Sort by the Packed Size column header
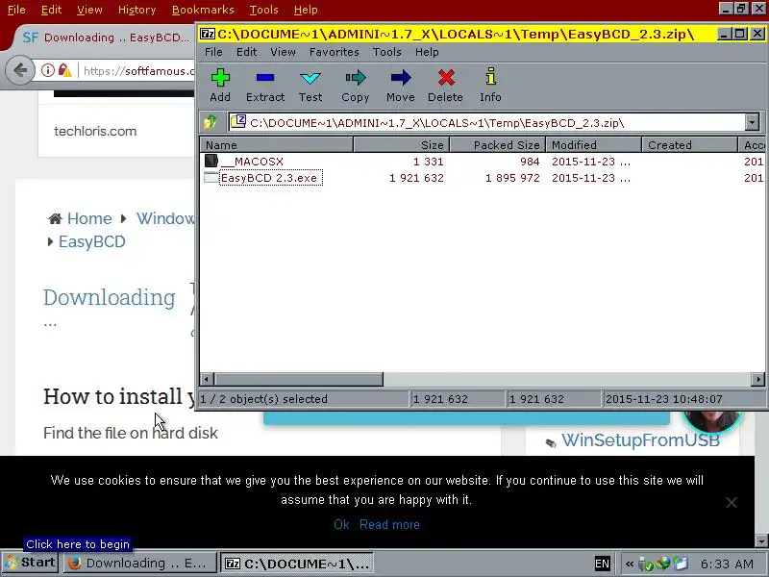This screenshot has height=577, width=769. [497, 145]
